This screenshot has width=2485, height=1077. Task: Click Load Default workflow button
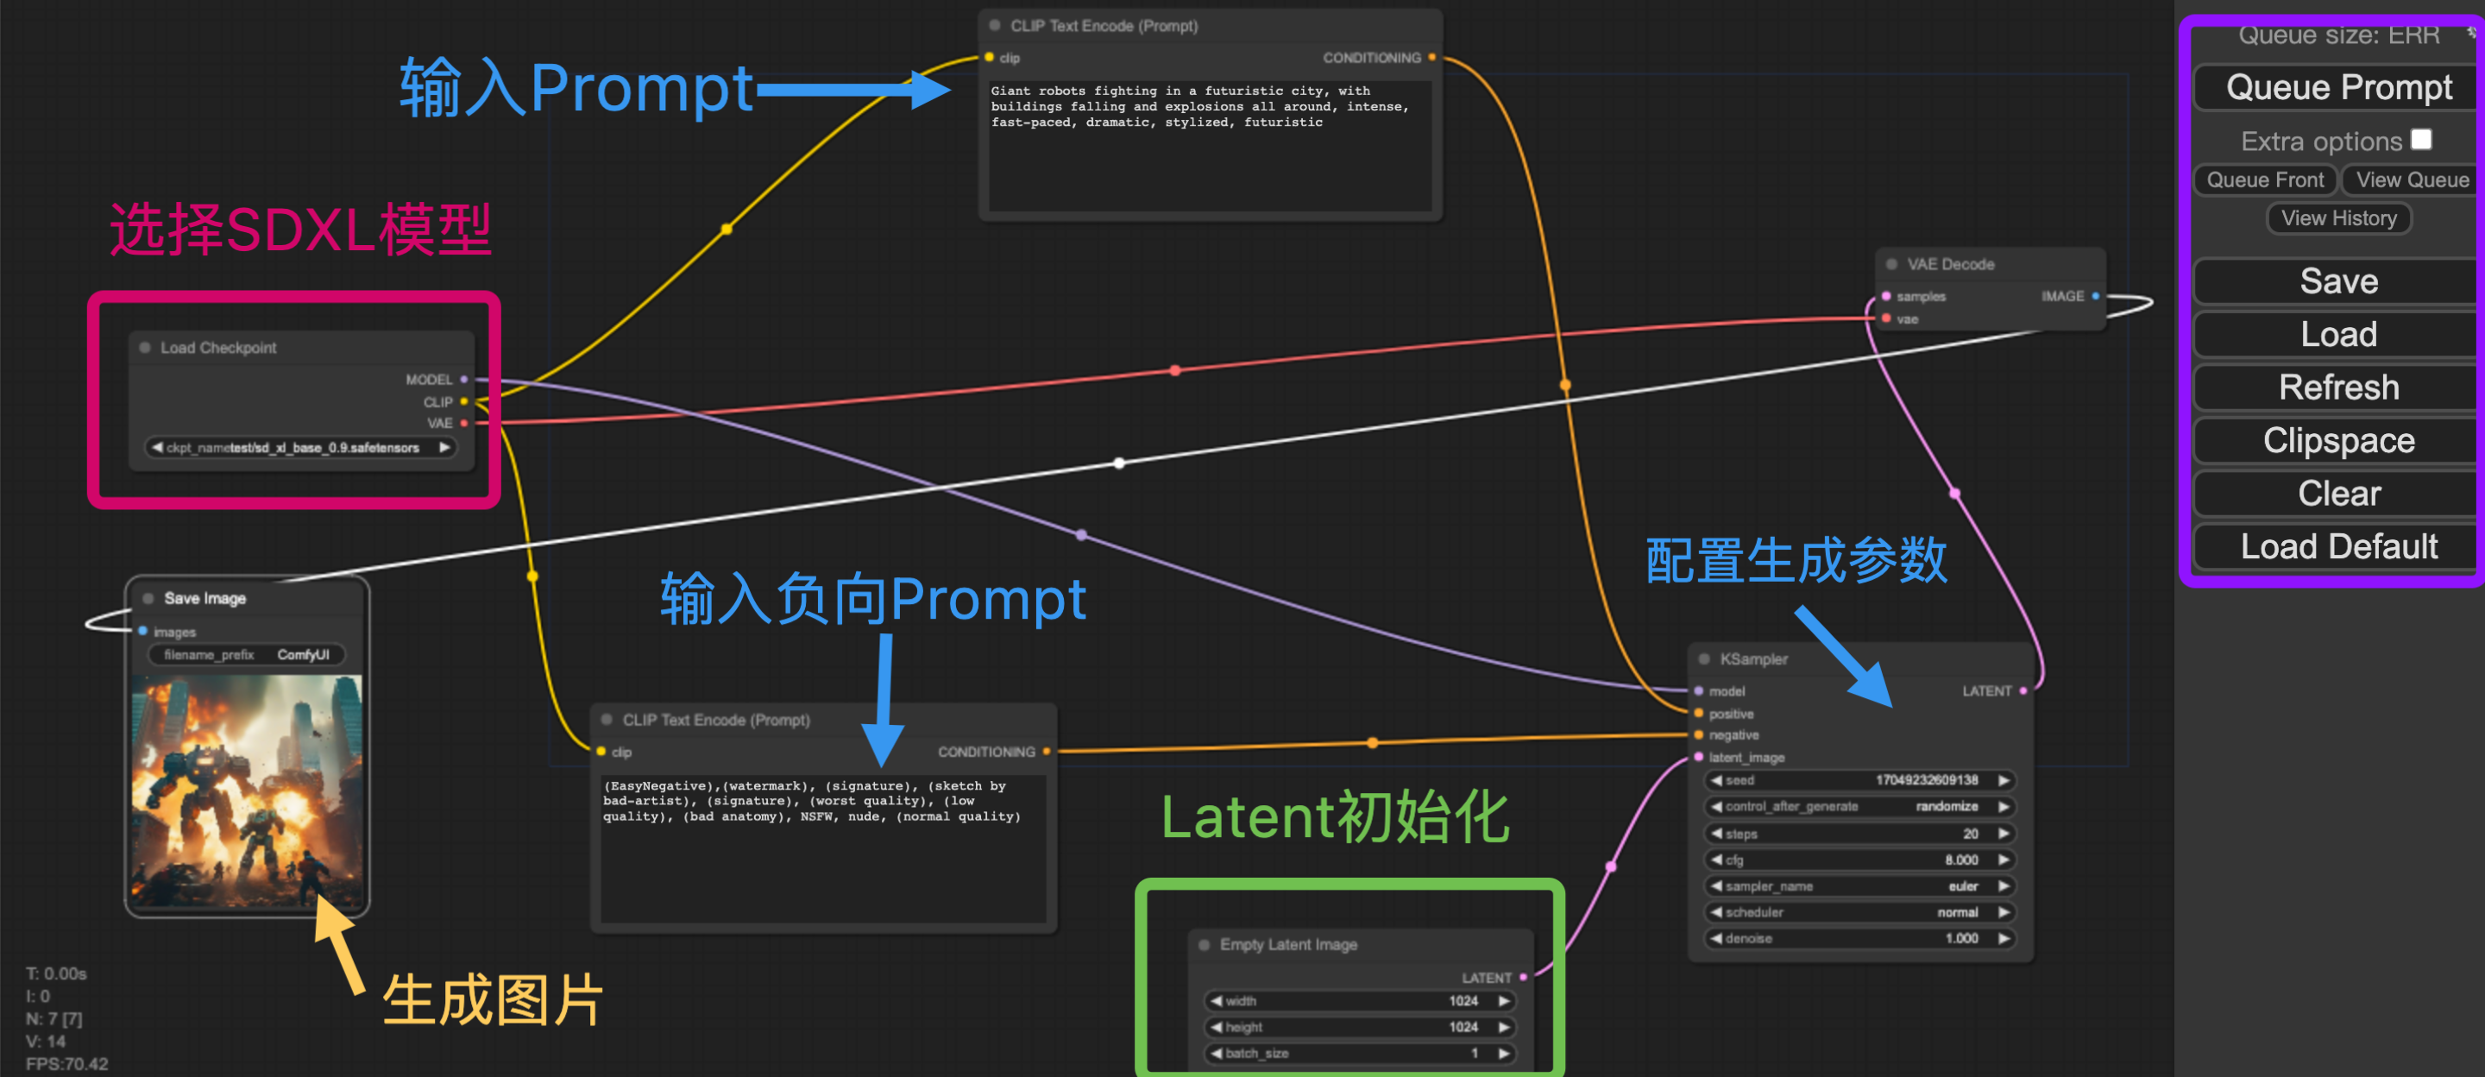tap(2337, 547)
